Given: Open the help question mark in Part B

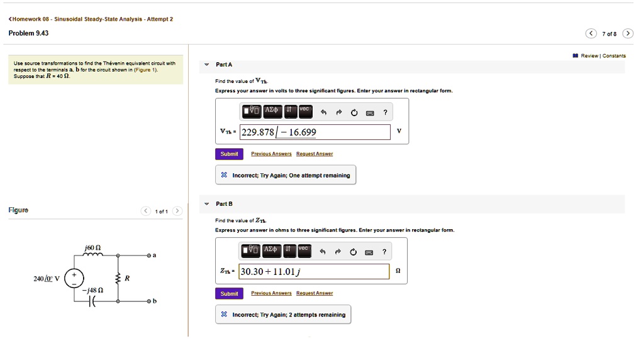Looking at the screenshot, I should pyautogui.click(x=385, y=252).
